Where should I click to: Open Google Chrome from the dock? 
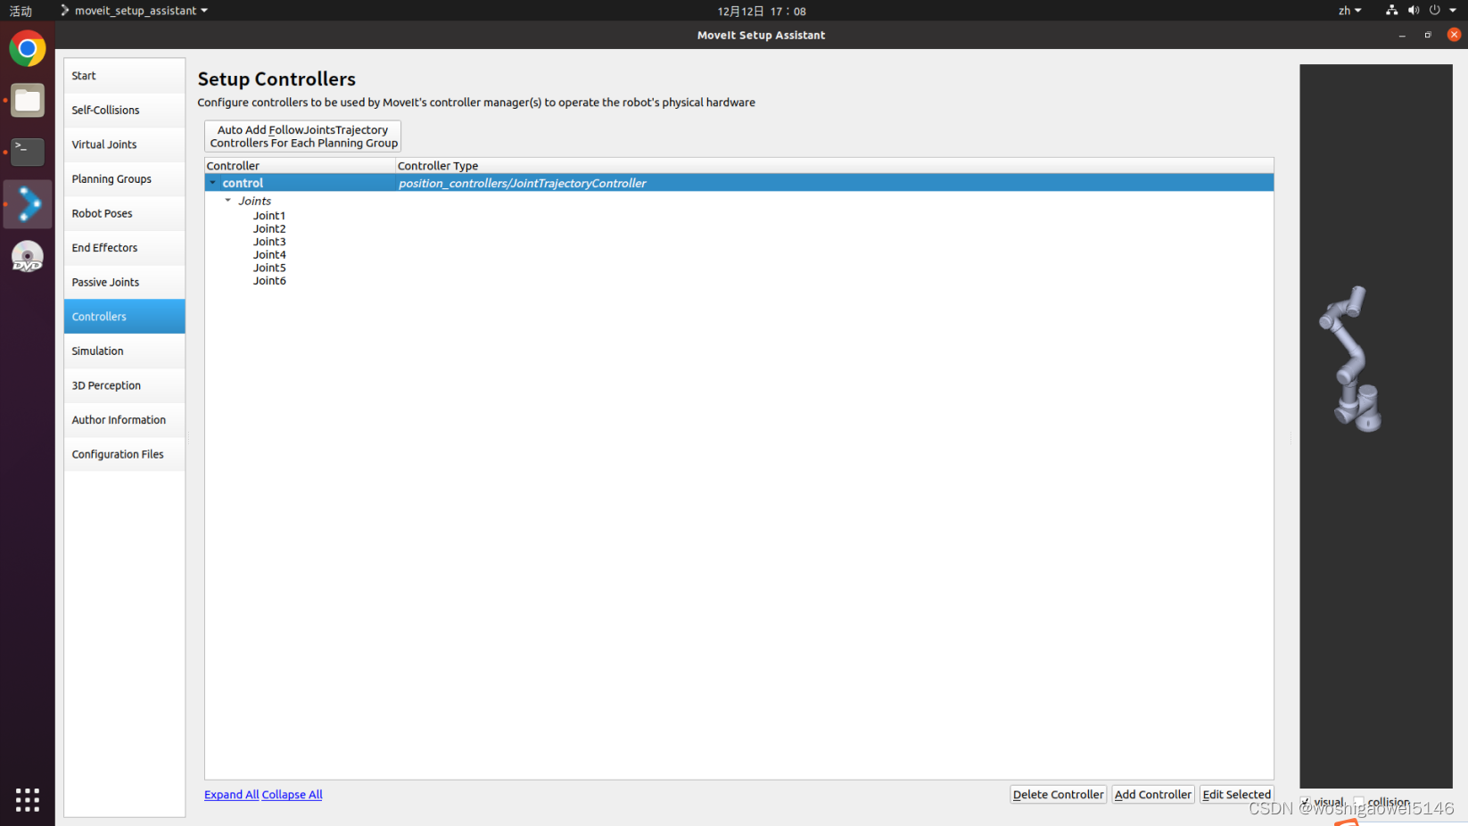(28, 48)
